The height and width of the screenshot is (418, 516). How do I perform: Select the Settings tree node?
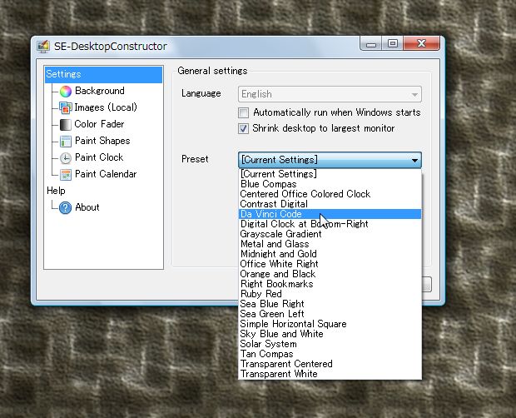[104, 74]
